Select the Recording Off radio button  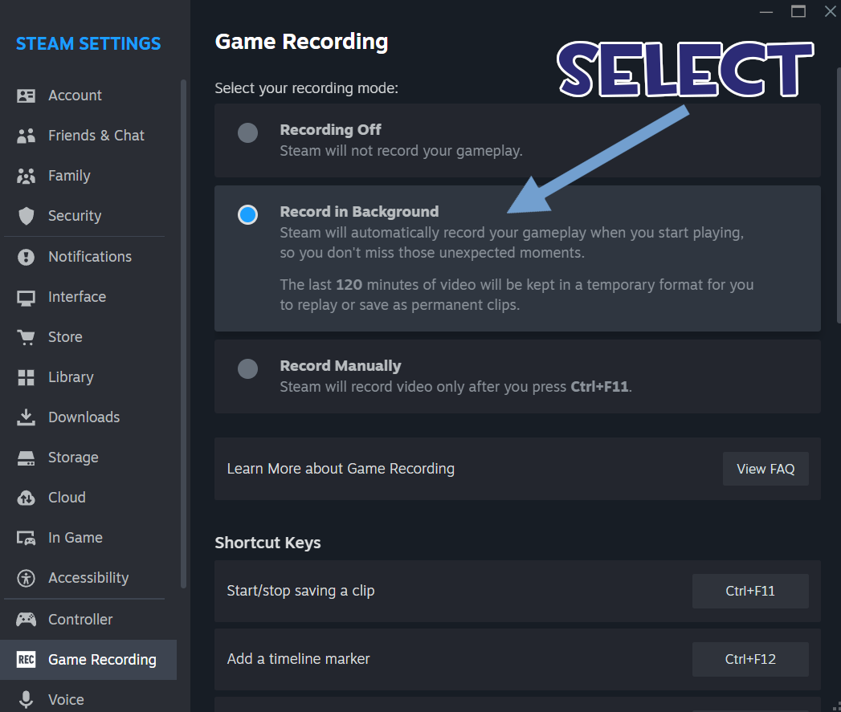pos(247,133)
